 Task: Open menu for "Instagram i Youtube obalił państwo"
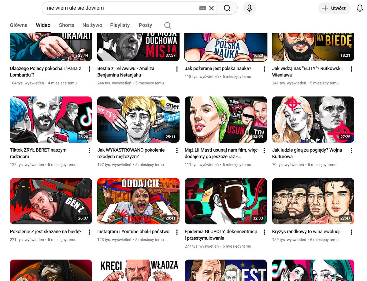coord(177,232)
